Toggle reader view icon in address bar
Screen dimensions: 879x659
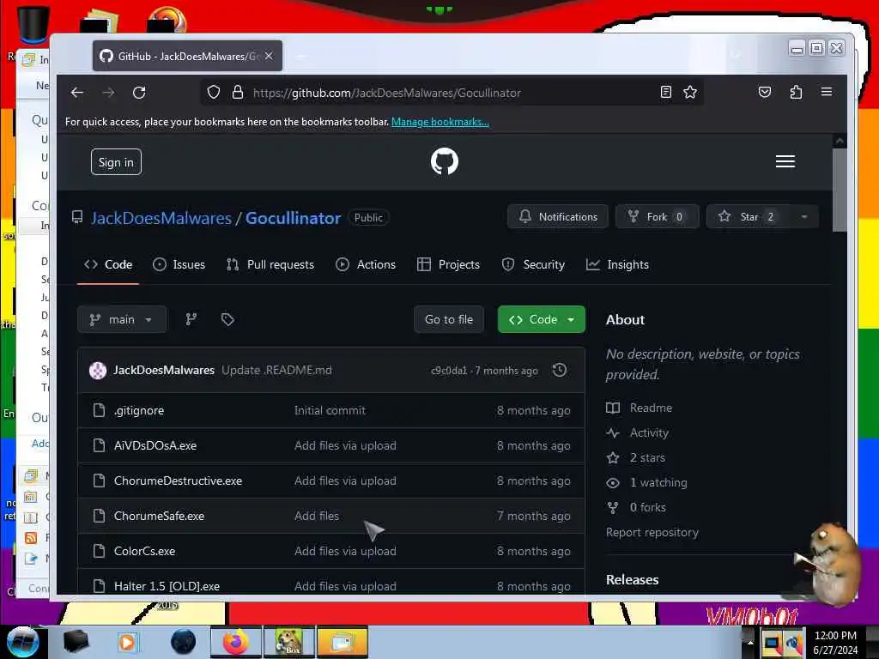click(x=665, y=92)
